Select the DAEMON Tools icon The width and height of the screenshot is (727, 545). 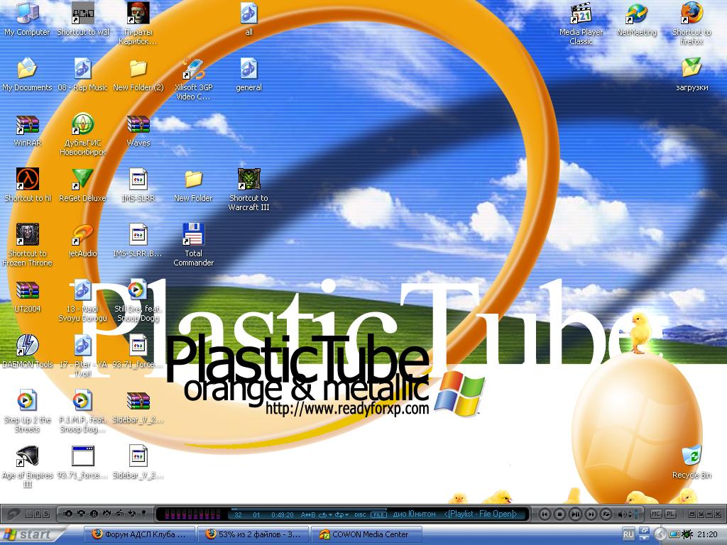click(x=28, y=351)
